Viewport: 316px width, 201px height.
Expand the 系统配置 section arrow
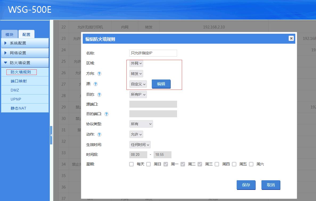6,43
